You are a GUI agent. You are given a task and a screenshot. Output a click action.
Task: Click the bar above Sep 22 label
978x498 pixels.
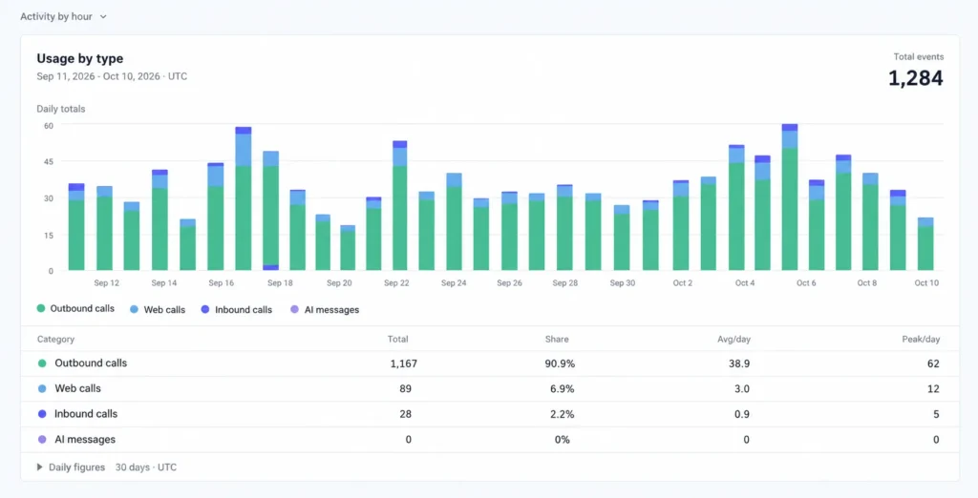[400, 206]
